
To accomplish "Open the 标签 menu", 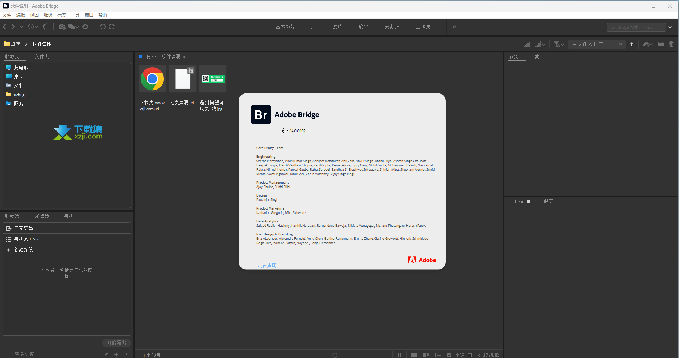I will [x=62, y=15].
